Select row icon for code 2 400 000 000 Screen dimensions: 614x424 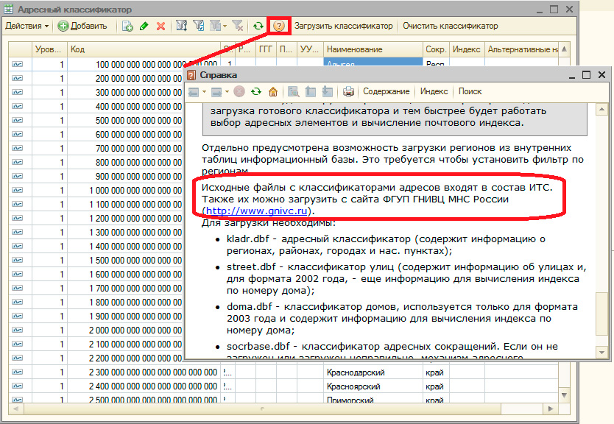point(17,386)
